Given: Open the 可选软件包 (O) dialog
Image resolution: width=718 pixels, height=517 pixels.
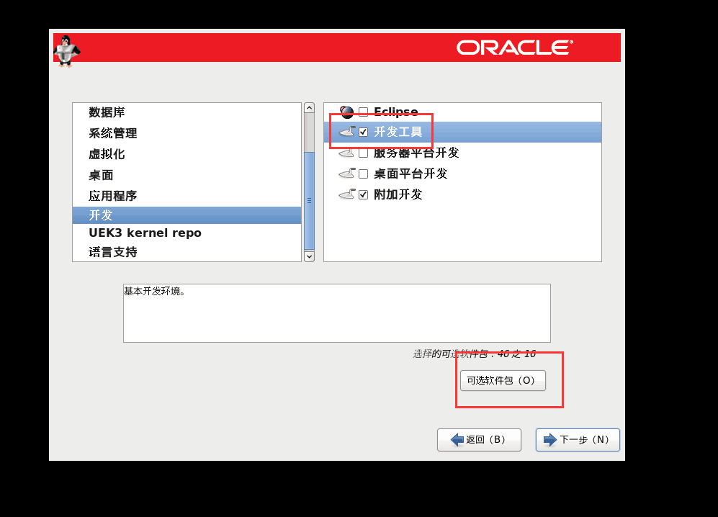Looking at the screenshot, I should [x=503, y=380].
